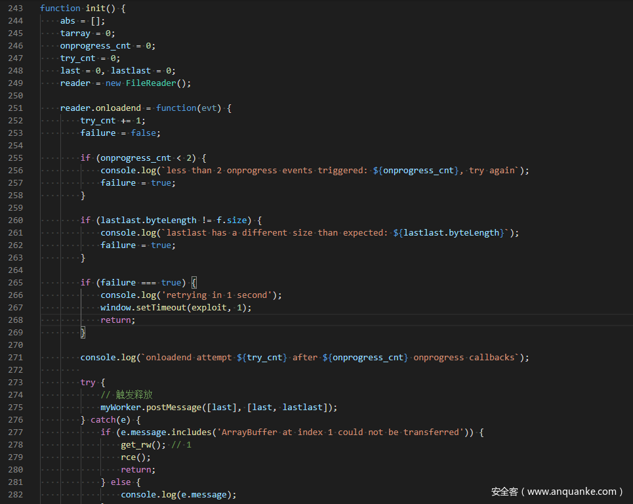Click line number 282 in the gutter
This screenshot has height=504, width=633.
[15, 495]
